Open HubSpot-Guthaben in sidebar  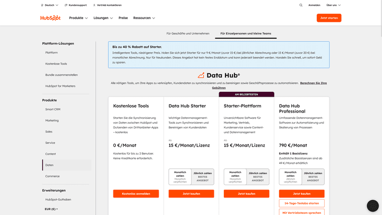(x=58, y=200)
